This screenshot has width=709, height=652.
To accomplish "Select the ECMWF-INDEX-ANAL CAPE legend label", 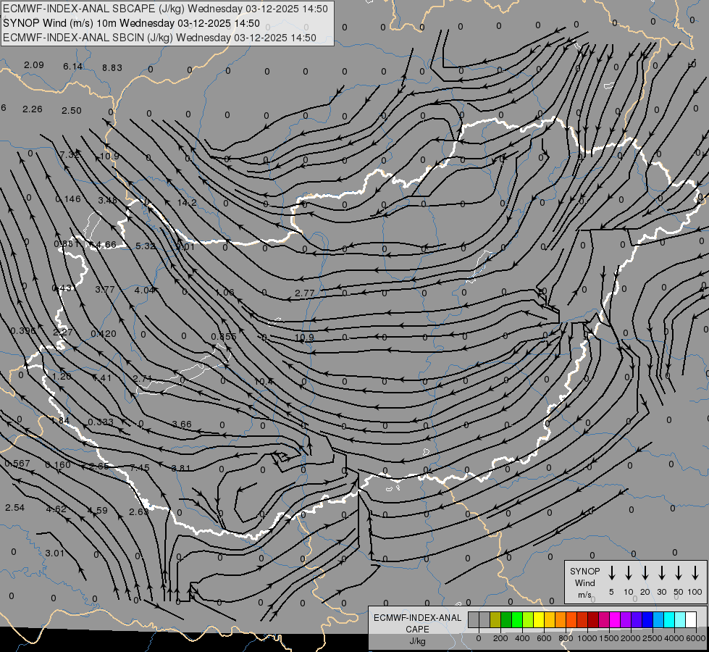I will click(x=417, y=623).
